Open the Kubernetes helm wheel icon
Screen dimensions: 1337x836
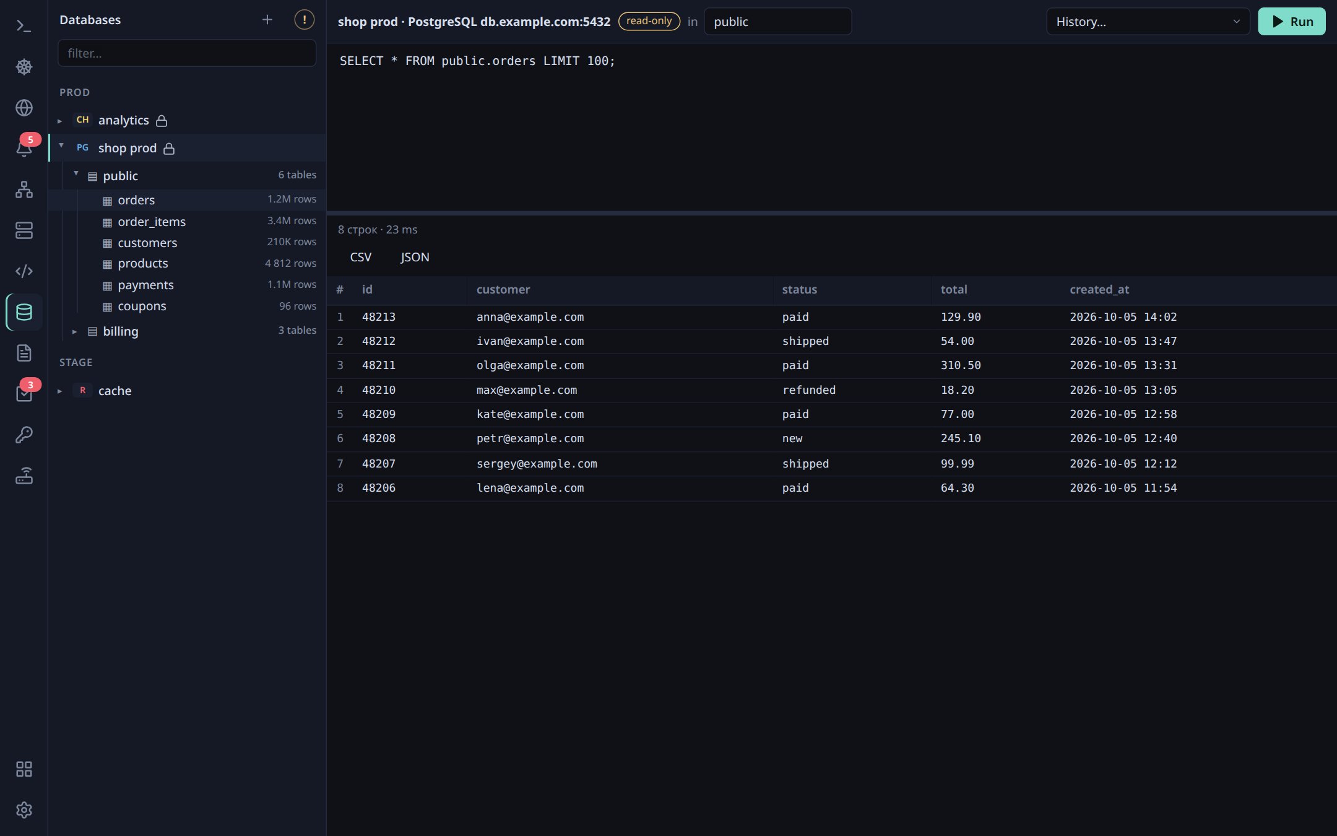(x=24, y=67)
